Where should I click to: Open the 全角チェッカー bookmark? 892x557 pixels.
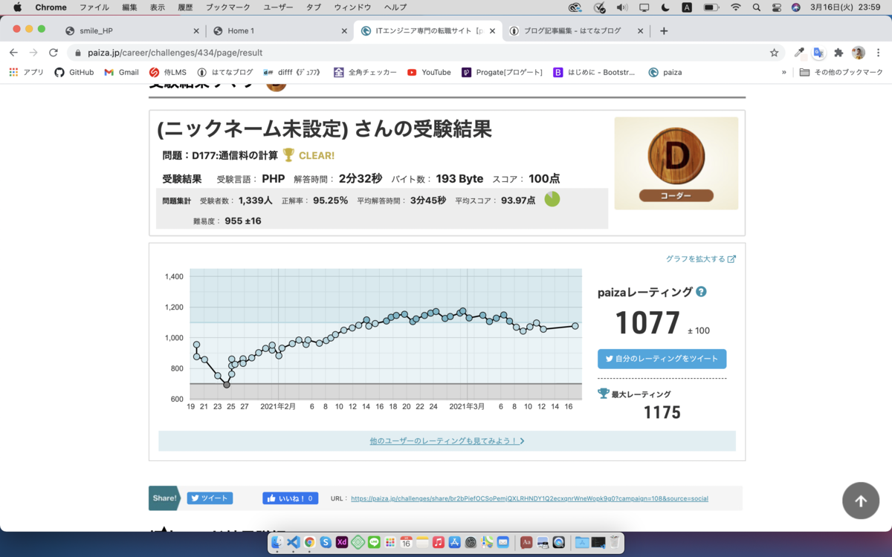365,72
